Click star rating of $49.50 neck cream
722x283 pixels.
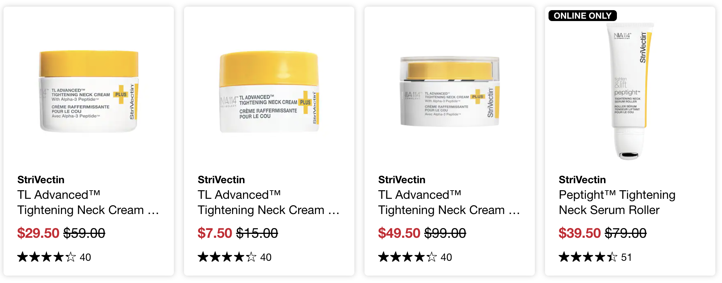(407, 257)
